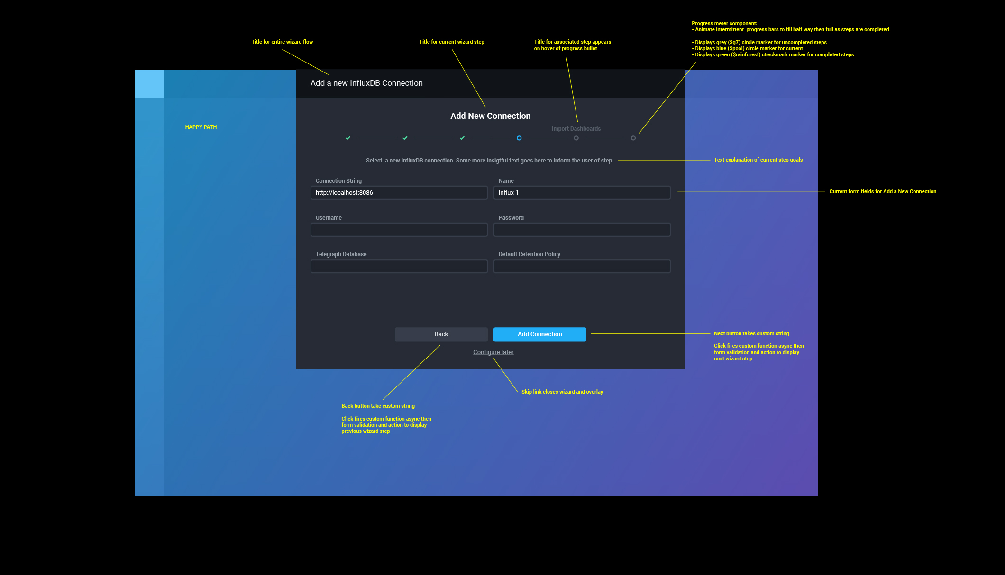Click the first completed step checkmark
The image size is (1005, 575).
pyautogui.click(x=347, y=138)
